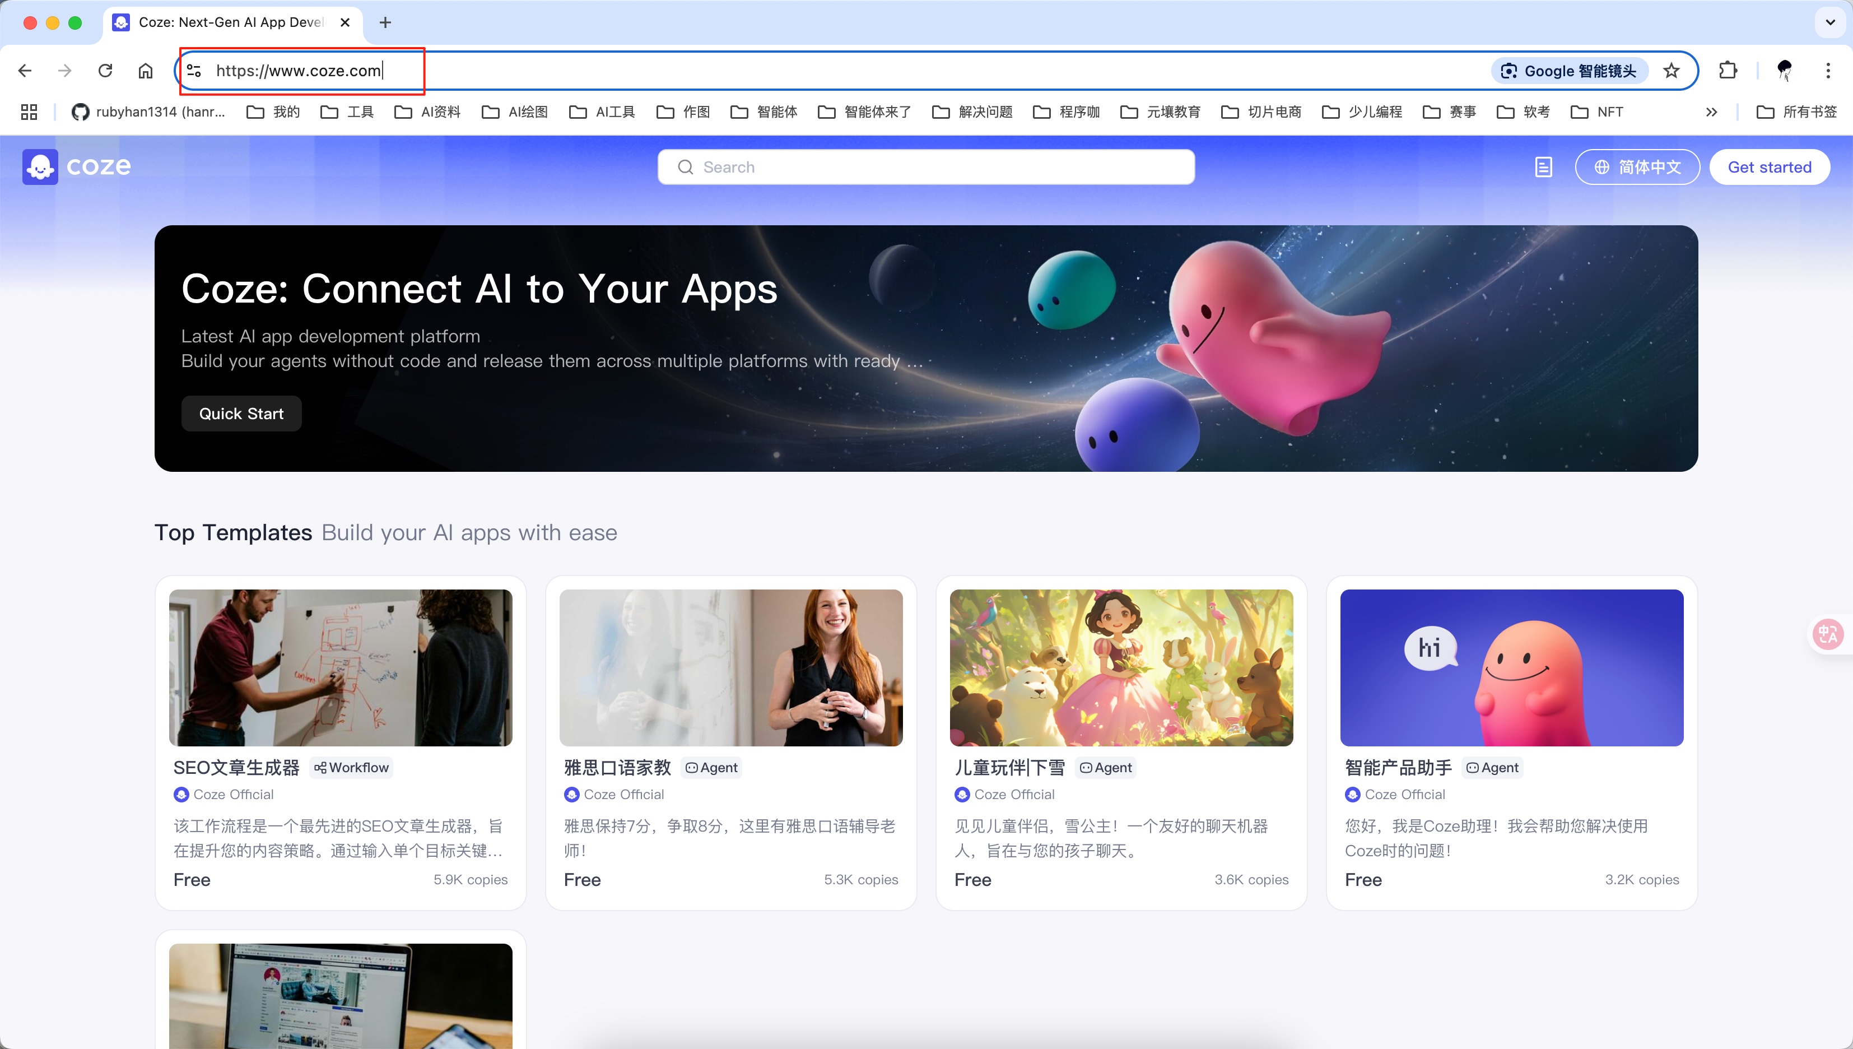Image resolution: width=1853 pixels, height=1049 pixels.
Task: Click inside the address bar URL field
Action: pos(300,71)
